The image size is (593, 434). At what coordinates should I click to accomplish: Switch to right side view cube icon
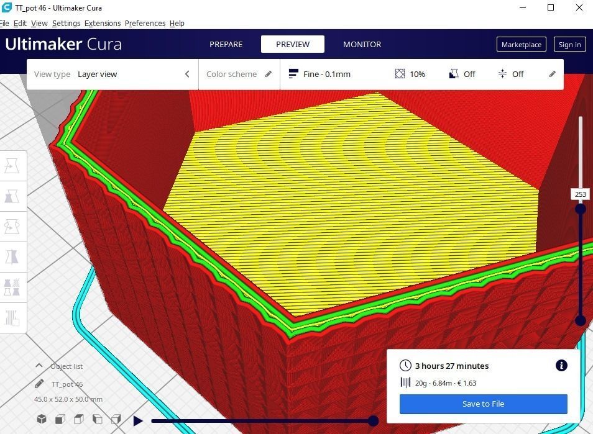(x=116, y=419)
